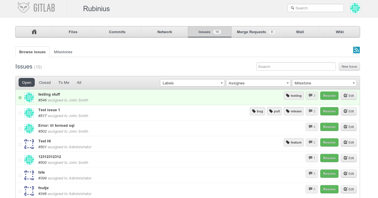Image resolution: width=378 pixels, height=198 pixels.
Task: Resolve the 'foutje' issue
Action: pos(329,189)
